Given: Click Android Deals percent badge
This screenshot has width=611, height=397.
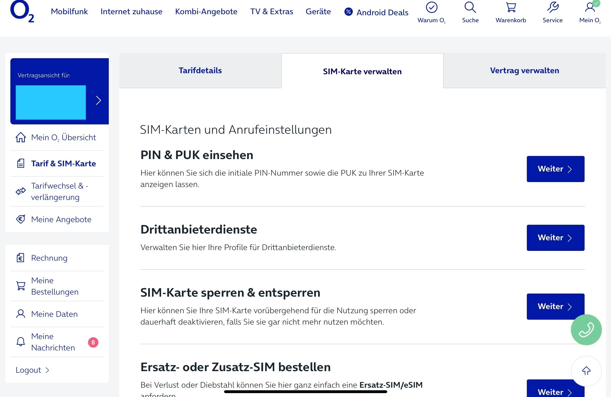Looking at the screenshot, I should click(x=349, y=12).
